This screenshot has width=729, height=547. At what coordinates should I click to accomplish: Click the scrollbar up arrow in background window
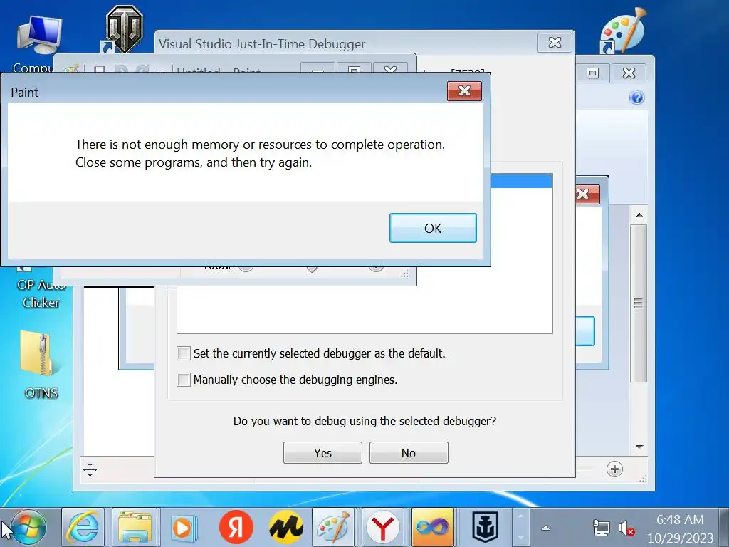tap(639, 215)
